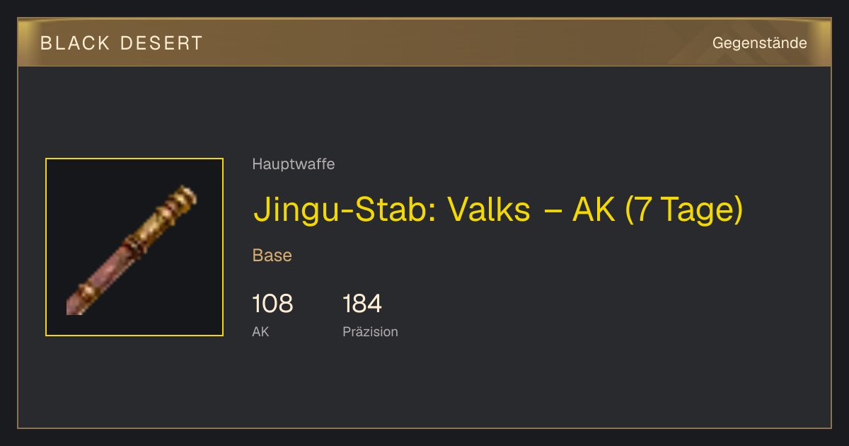Open the Gegenstände link

[760, 43]
